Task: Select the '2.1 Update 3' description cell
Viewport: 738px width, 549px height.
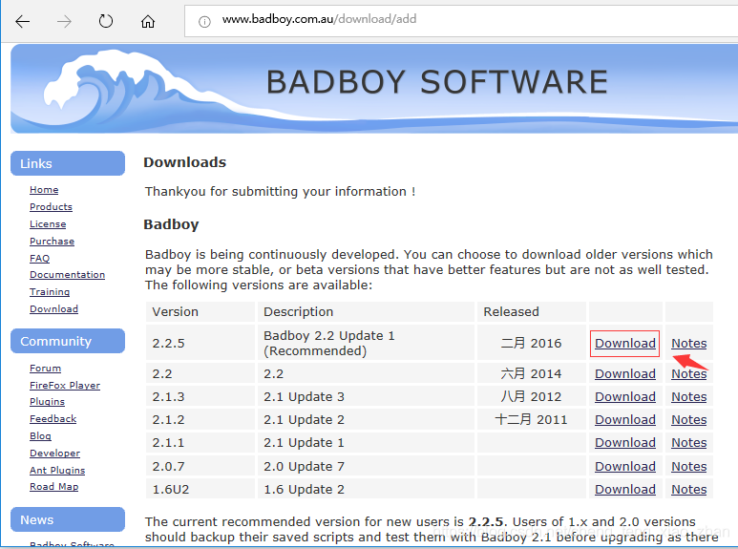Action: (365, 396)
